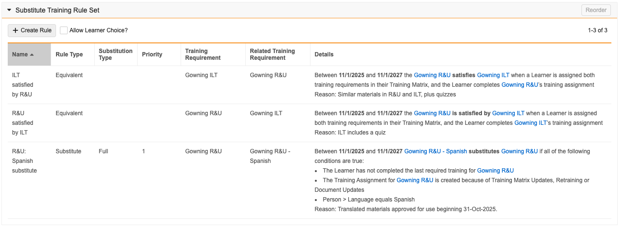Image resolution: width=622 pixels, height=228 pixels.
Task: Click the sort arrow in Name header
Action: [32, 54]
